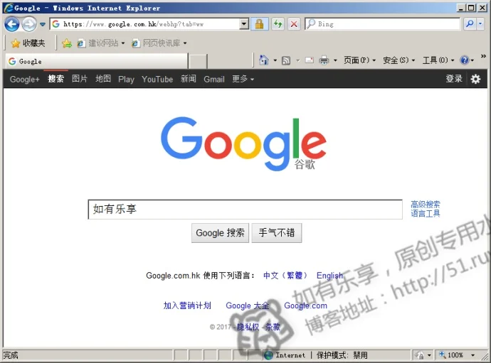Go back with the browser Back arrow
491x363 pixels.
click(12, 24)
